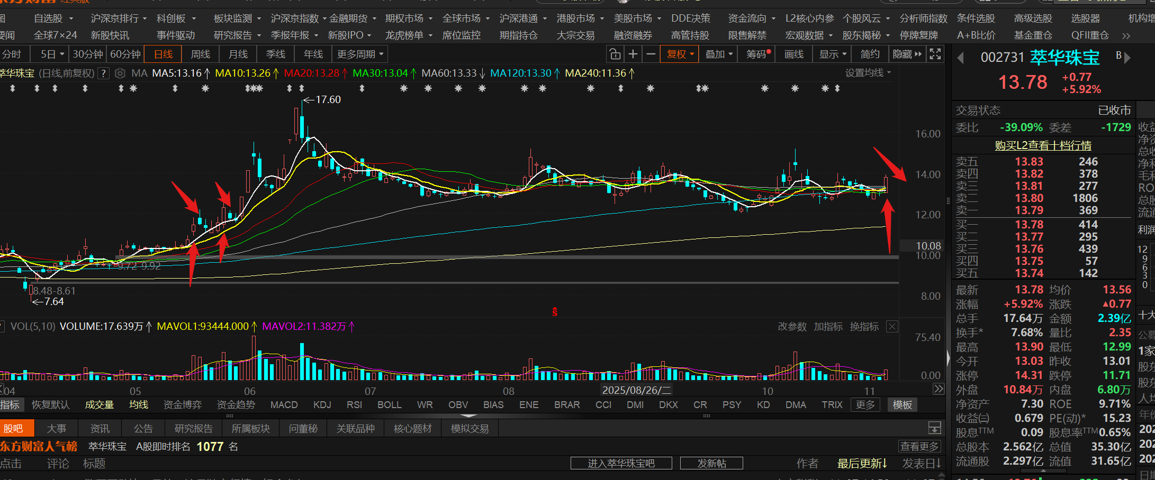Click the chart lock icon

pyautogui.click(x=615, y=54)
